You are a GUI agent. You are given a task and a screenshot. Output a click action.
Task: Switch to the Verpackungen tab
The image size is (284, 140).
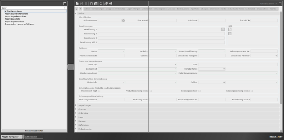98,9
